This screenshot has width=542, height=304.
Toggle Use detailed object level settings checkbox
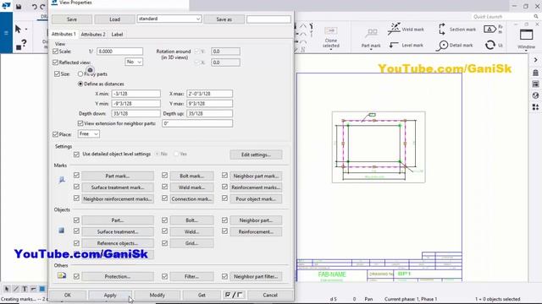[76, 154]
